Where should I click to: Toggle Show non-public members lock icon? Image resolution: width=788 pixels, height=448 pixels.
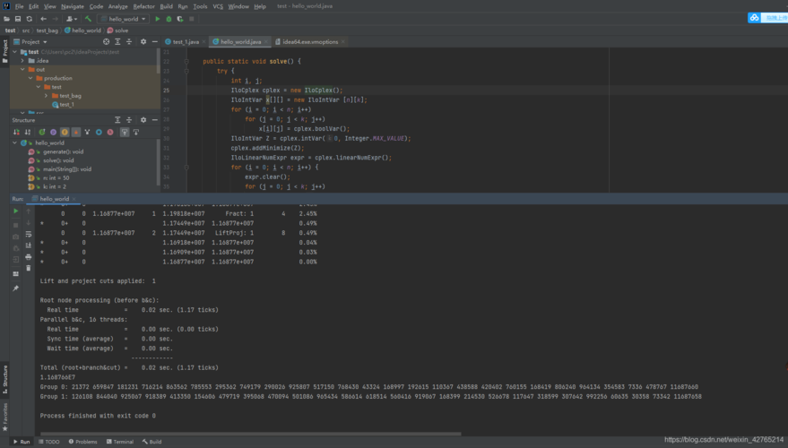point(76,132)
